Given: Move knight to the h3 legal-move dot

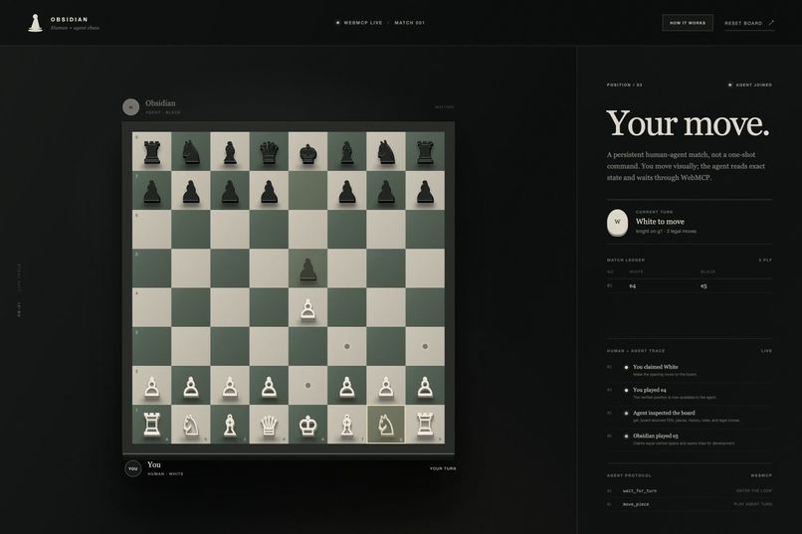Looking at the screenshot, I should pos(425,346).
